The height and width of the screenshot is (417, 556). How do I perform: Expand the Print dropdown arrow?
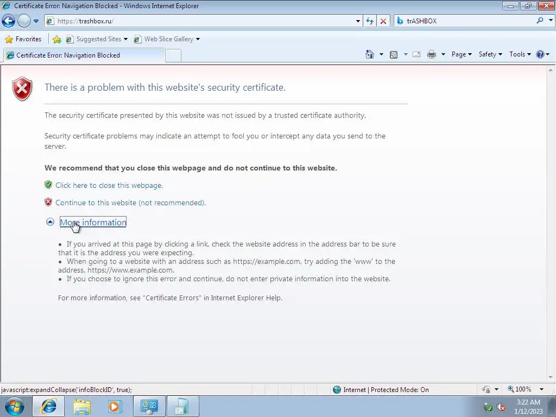tap(443, 55)
